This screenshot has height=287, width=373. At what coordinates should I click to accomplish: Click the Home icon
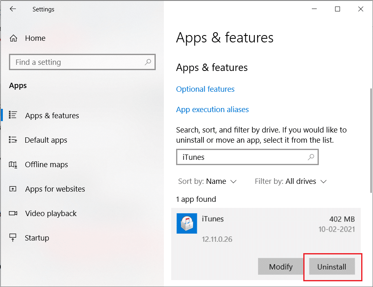[13, 38]
